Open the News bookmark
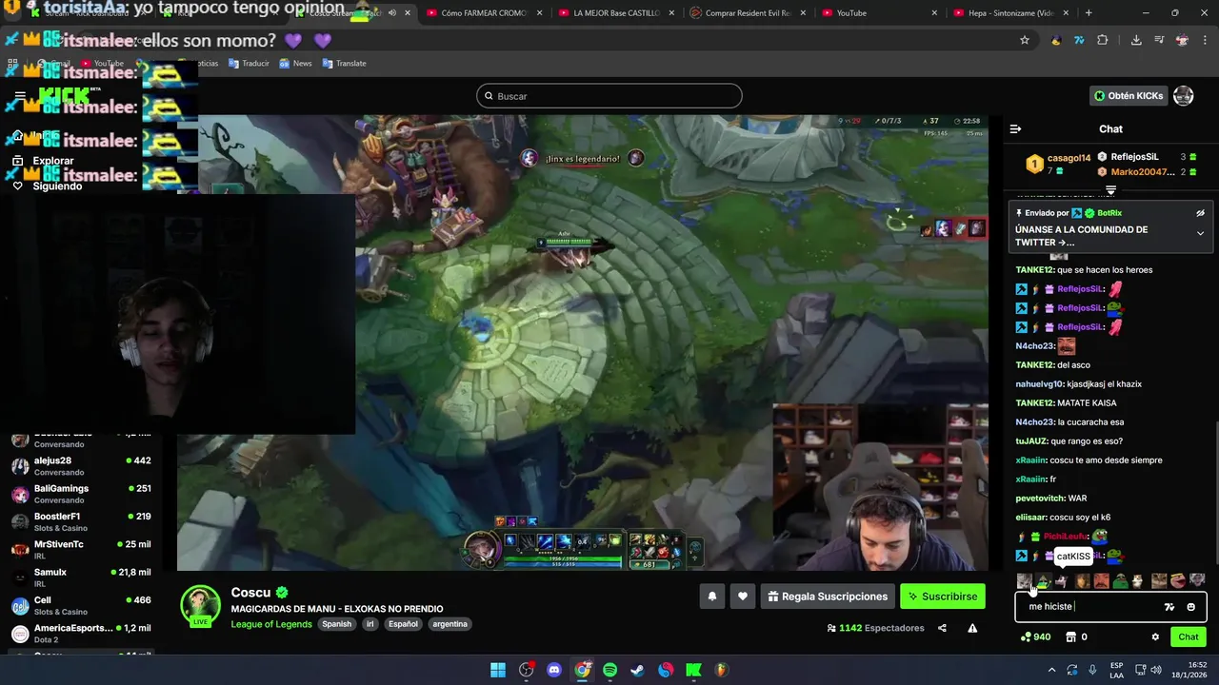The height and width of the screenshot is (685, 1219). [x=295, y=64]
